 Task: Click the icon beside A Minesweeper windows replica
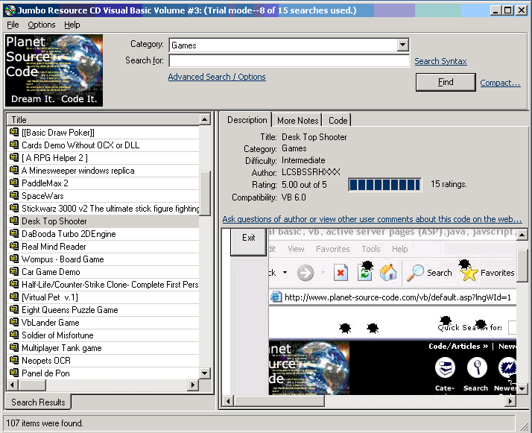click(14, 170)
